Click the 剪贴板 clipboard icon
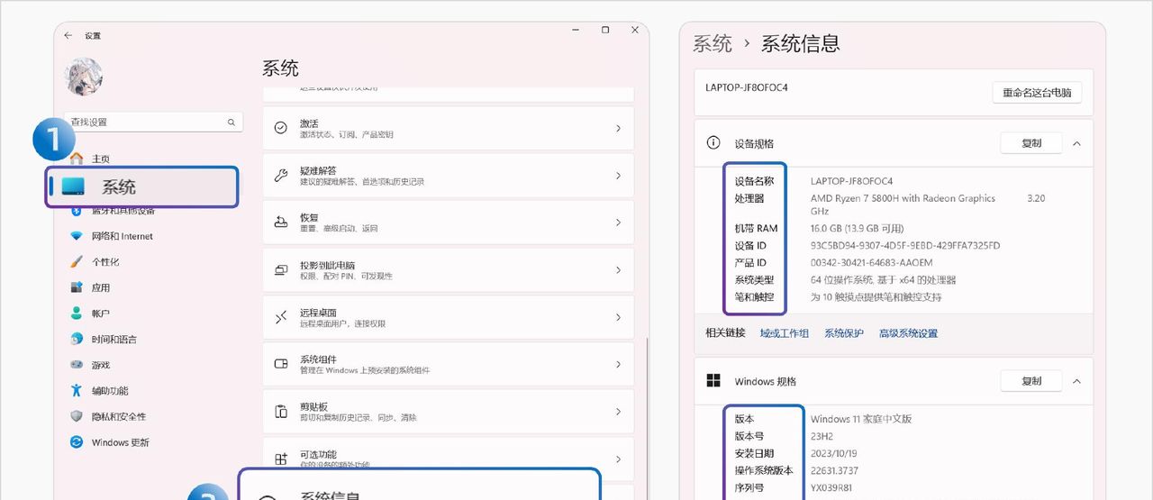The image size is (1153, 500). (x=281, y=412)
